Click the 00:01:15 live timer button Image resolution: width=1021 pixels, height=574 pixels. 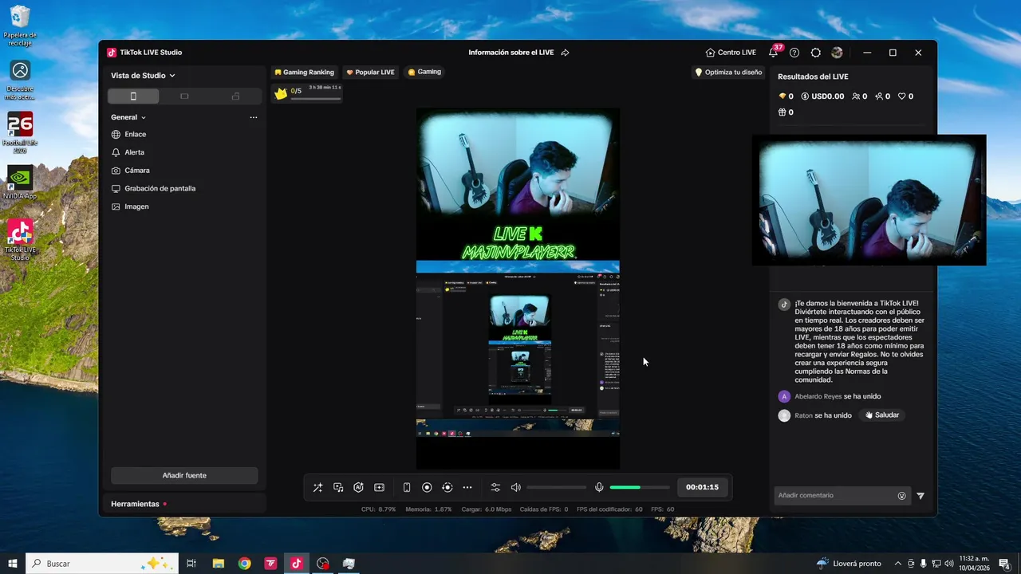702,487
